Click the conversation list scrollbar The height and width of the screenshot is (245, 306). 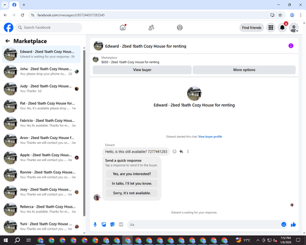[84, 133]
